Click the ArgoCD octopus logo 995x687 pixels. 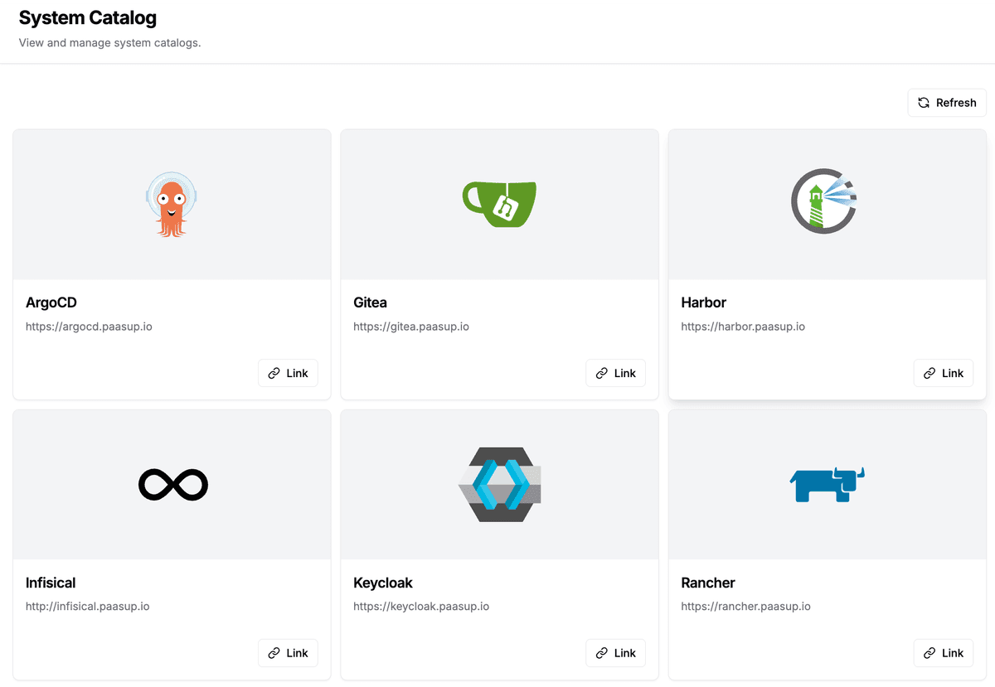tap(172, 203)
